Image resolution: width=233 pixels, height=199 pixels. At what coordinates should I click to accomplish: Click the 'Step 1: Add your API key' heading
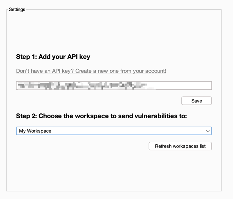(53, 57)
